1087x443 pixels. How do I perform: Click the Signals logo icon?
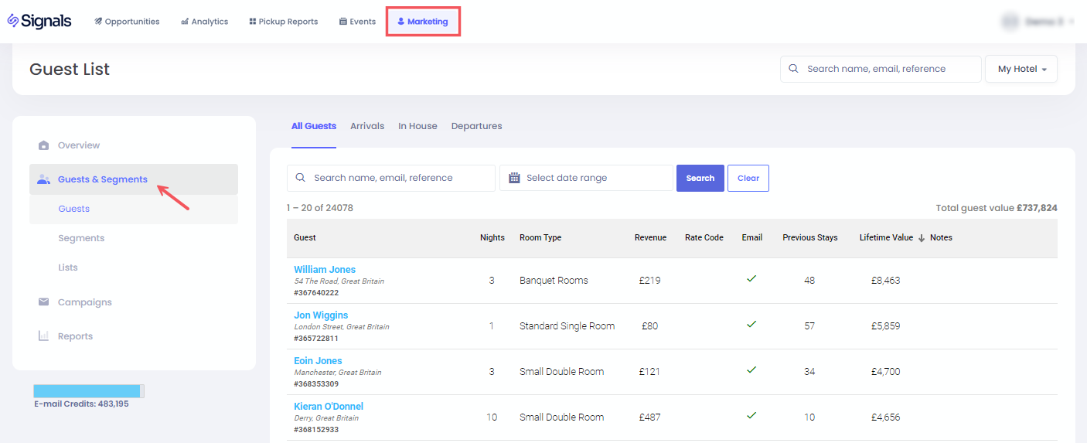click(13, 21)
